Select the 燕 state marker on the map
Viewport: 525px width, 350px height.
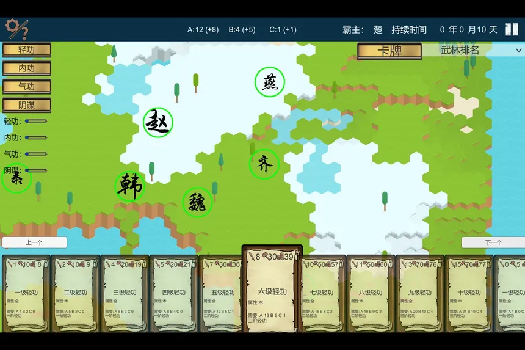click(x=270, y=82)
